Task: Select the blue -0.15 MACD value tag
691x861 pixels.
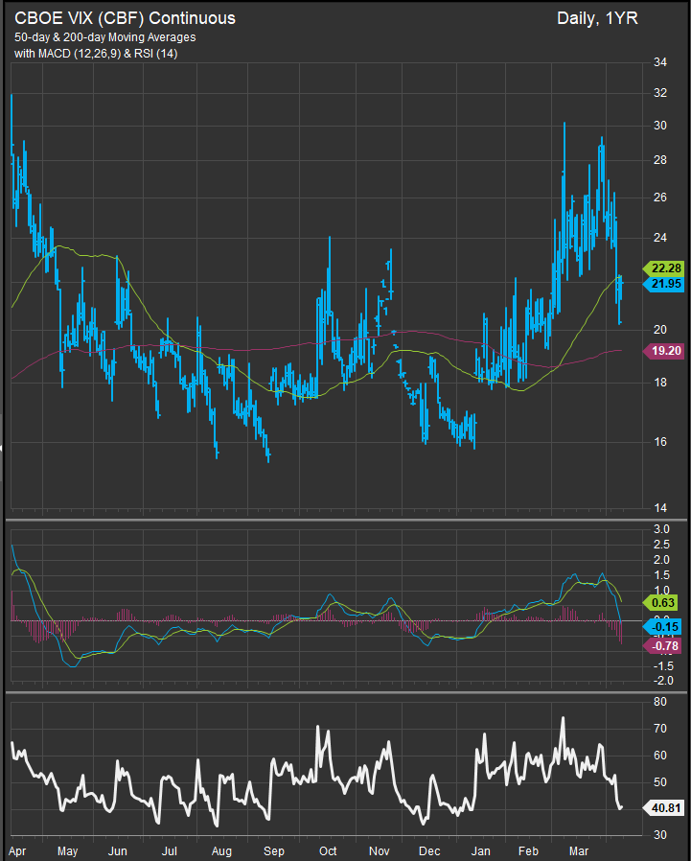Action: [663, 626]
